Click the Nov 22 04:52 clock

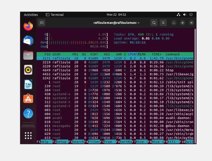coord(116,15)
